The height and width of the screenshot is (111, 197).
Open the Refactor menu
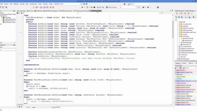pyautogui.click(x=16, y=4)
